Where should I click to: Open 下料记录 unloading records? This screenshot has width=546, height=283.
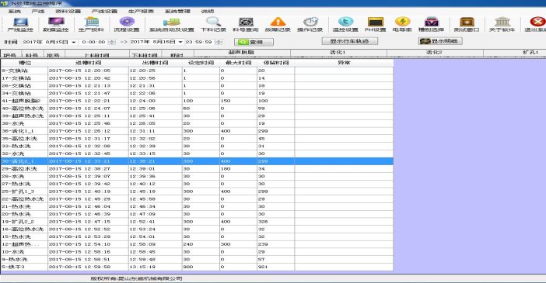(213, 25)
